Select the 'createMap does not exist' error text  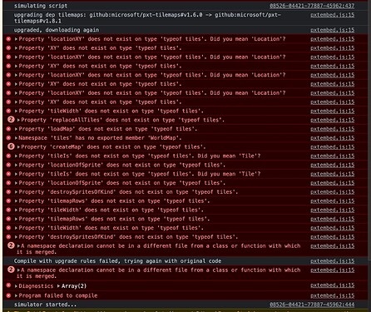[x=113, y=146]
